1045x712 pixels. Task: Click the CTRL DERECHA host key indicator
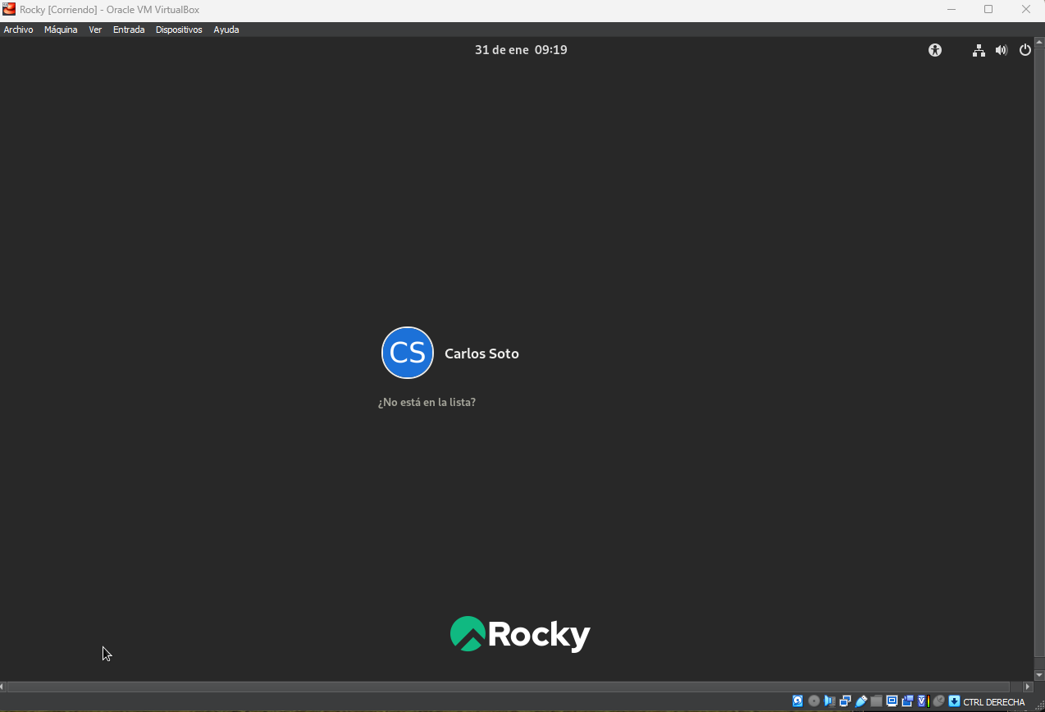click(x=993, y=702)
